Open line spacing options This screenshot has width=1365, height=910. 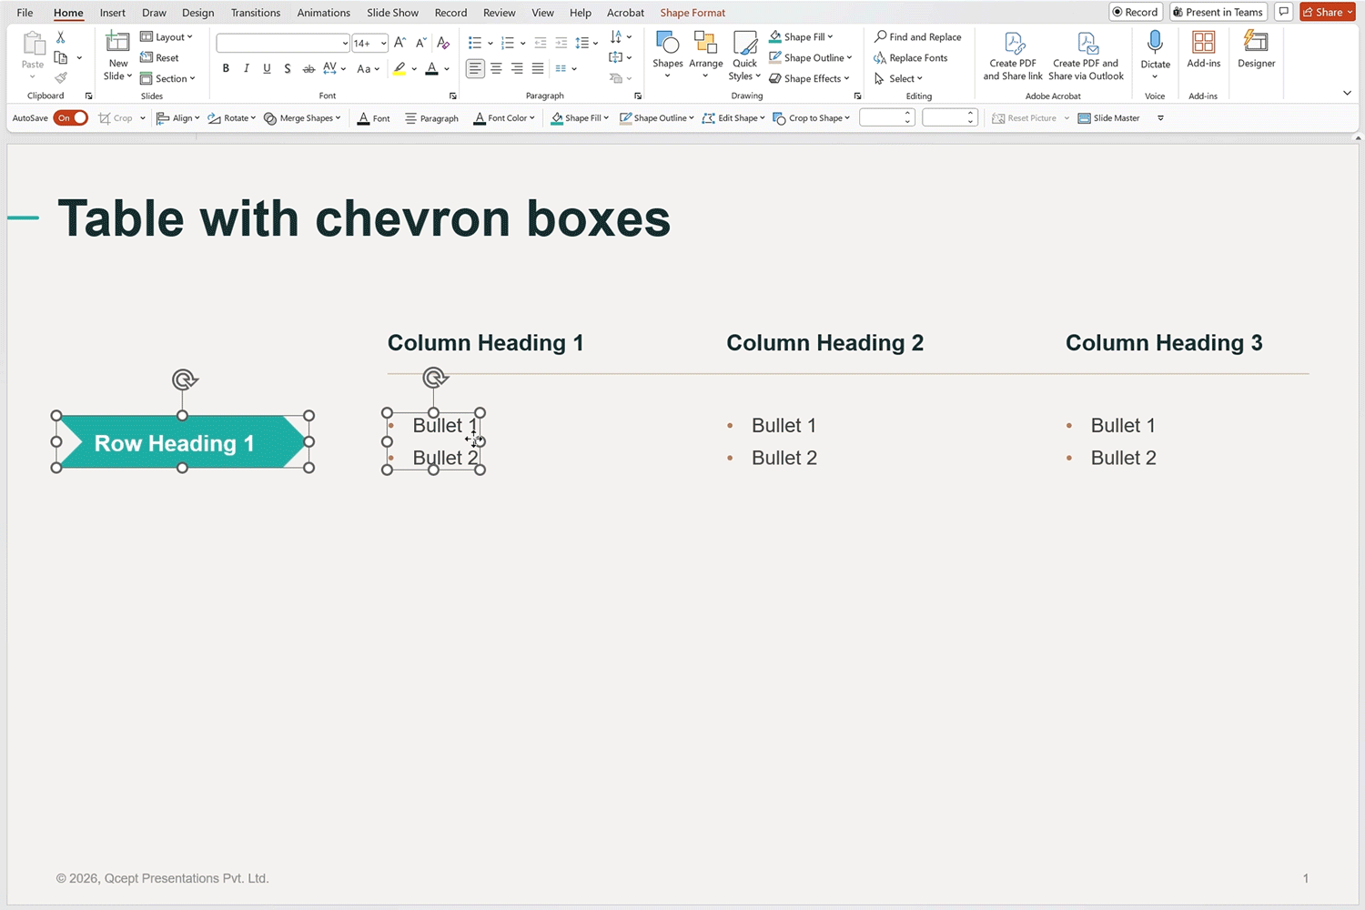point(587,43)
